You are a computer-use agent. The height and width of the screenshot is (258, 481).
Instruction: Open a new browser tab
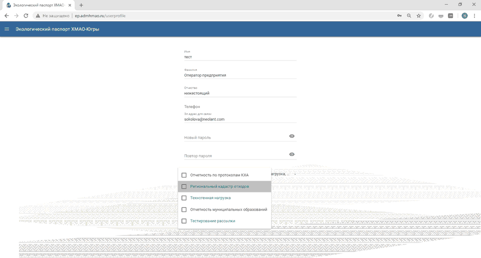click(x=81, y=5)
